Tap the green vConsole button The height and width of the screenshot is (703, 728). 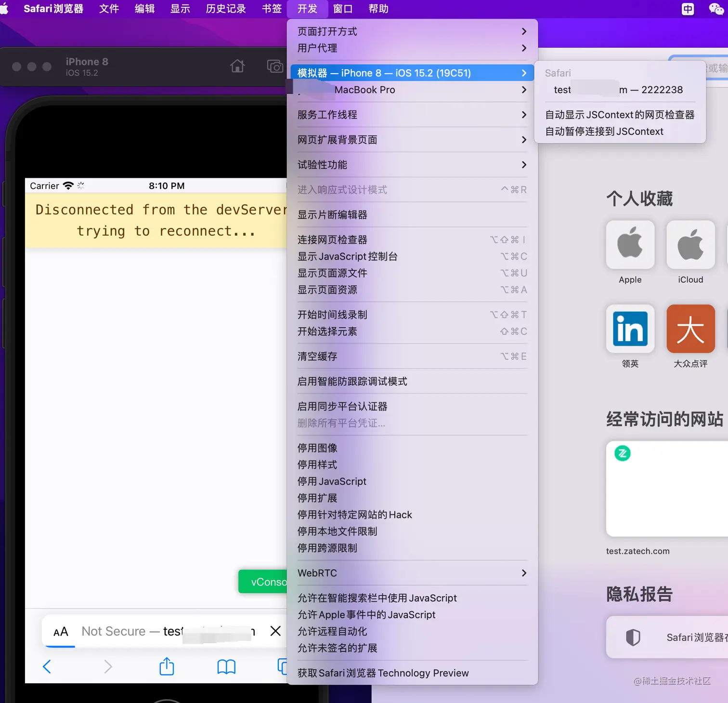[263, 582]
